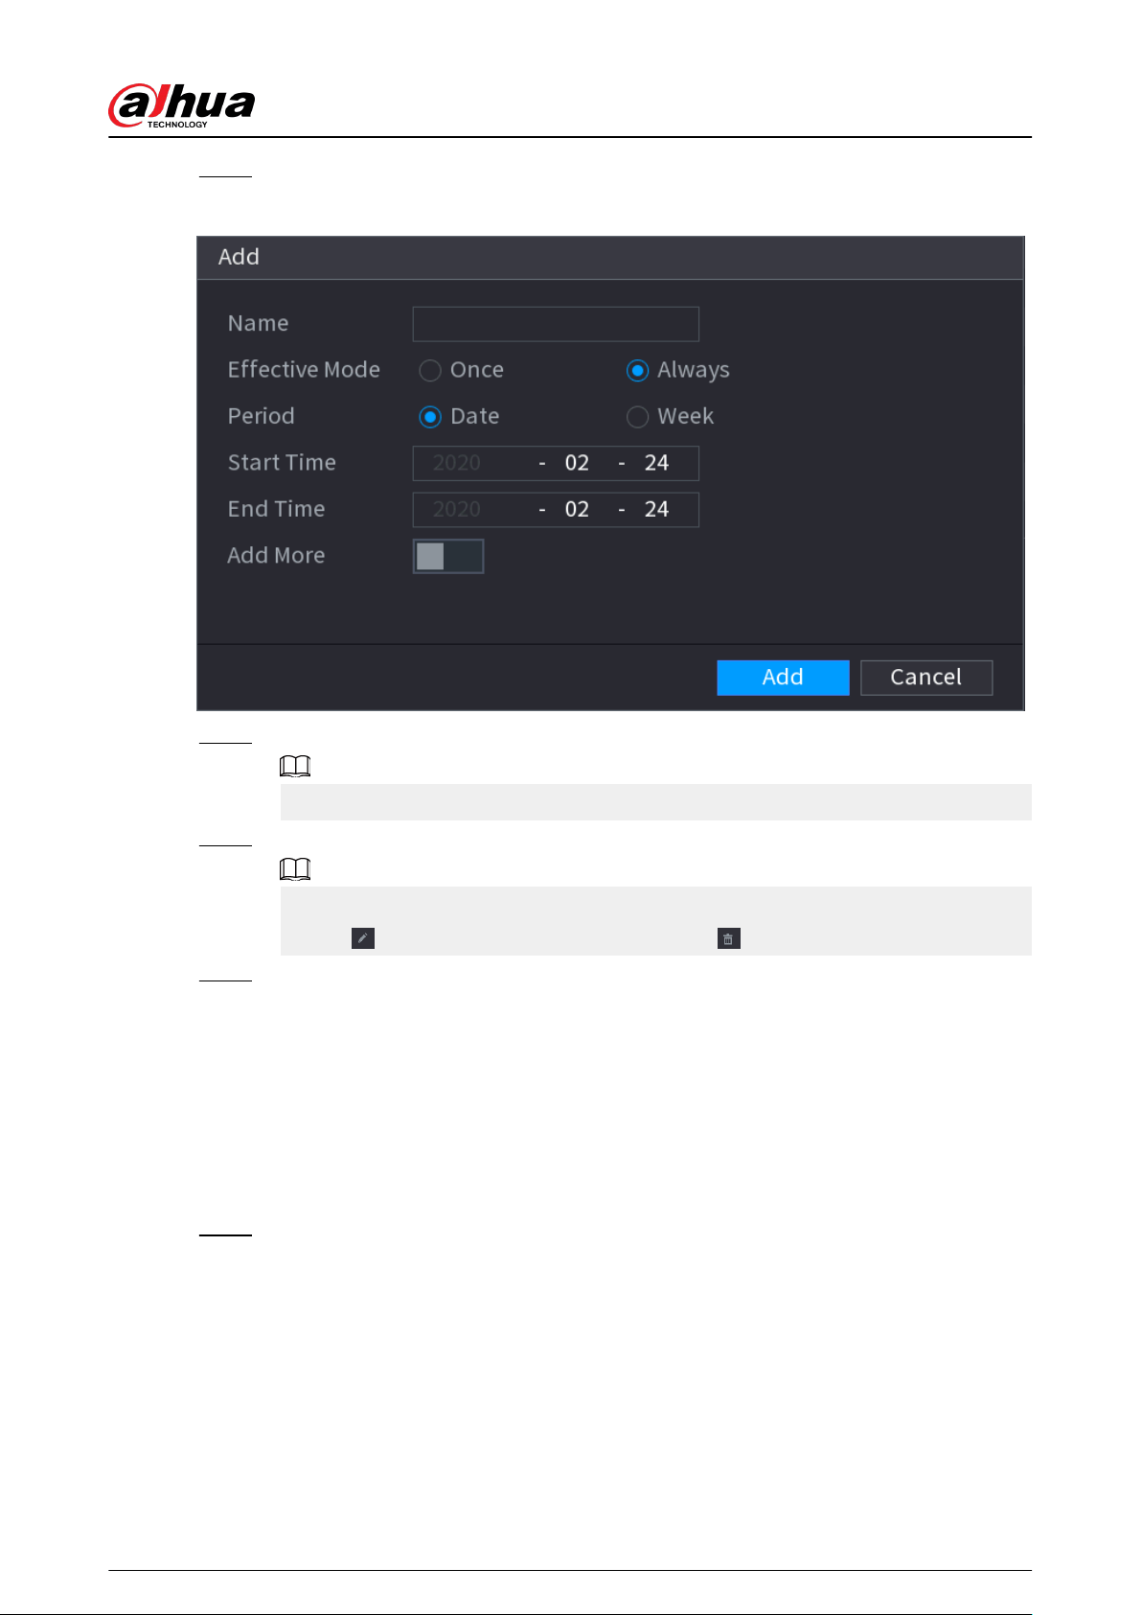Click the first note book icon
Screen dimensions: 1142x1615
[x=295, y=766]
